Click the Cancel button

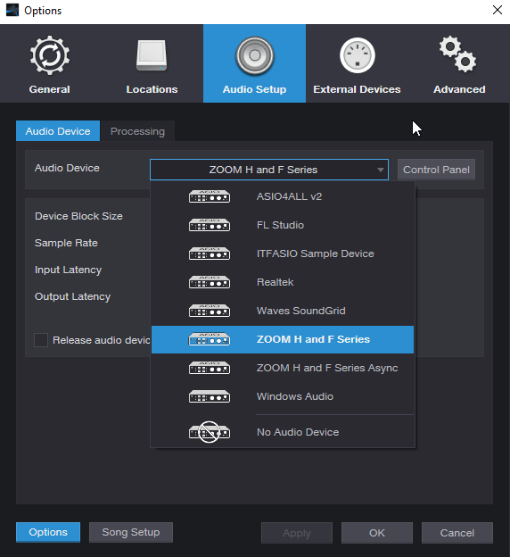pos(457,533)
